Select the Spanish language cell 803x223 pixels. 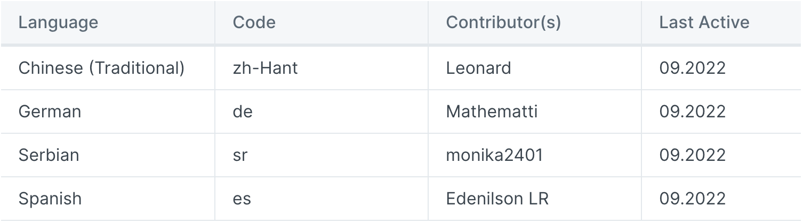[x=50, y=199]
